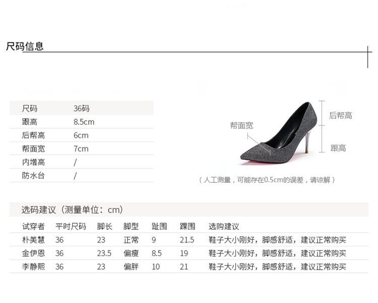Click the 脚型 column header
The height and width of the screenshot is (303, 378).
tap(131, 226)
